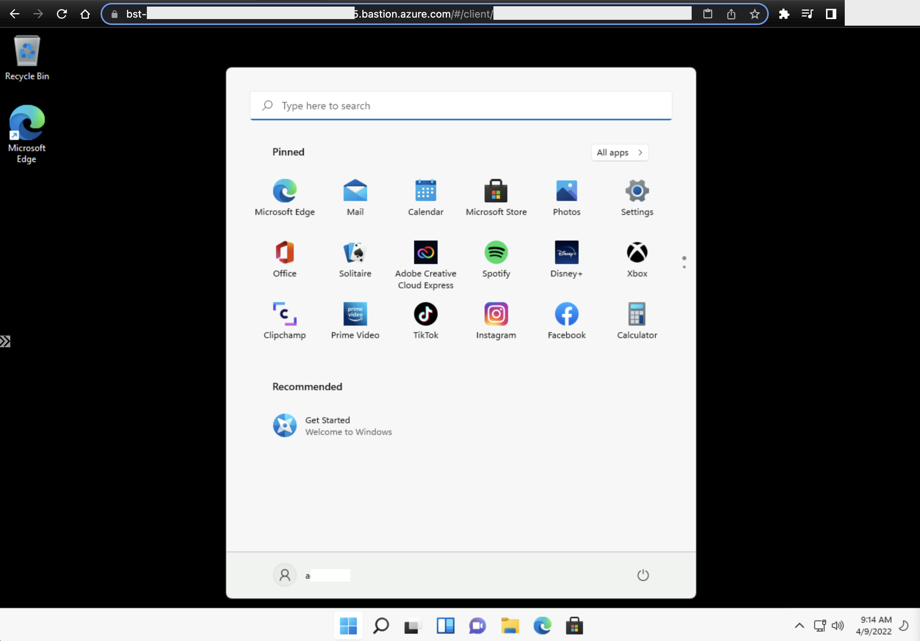Open Adobe Creative Cloud Express

(x=425, y=253)
